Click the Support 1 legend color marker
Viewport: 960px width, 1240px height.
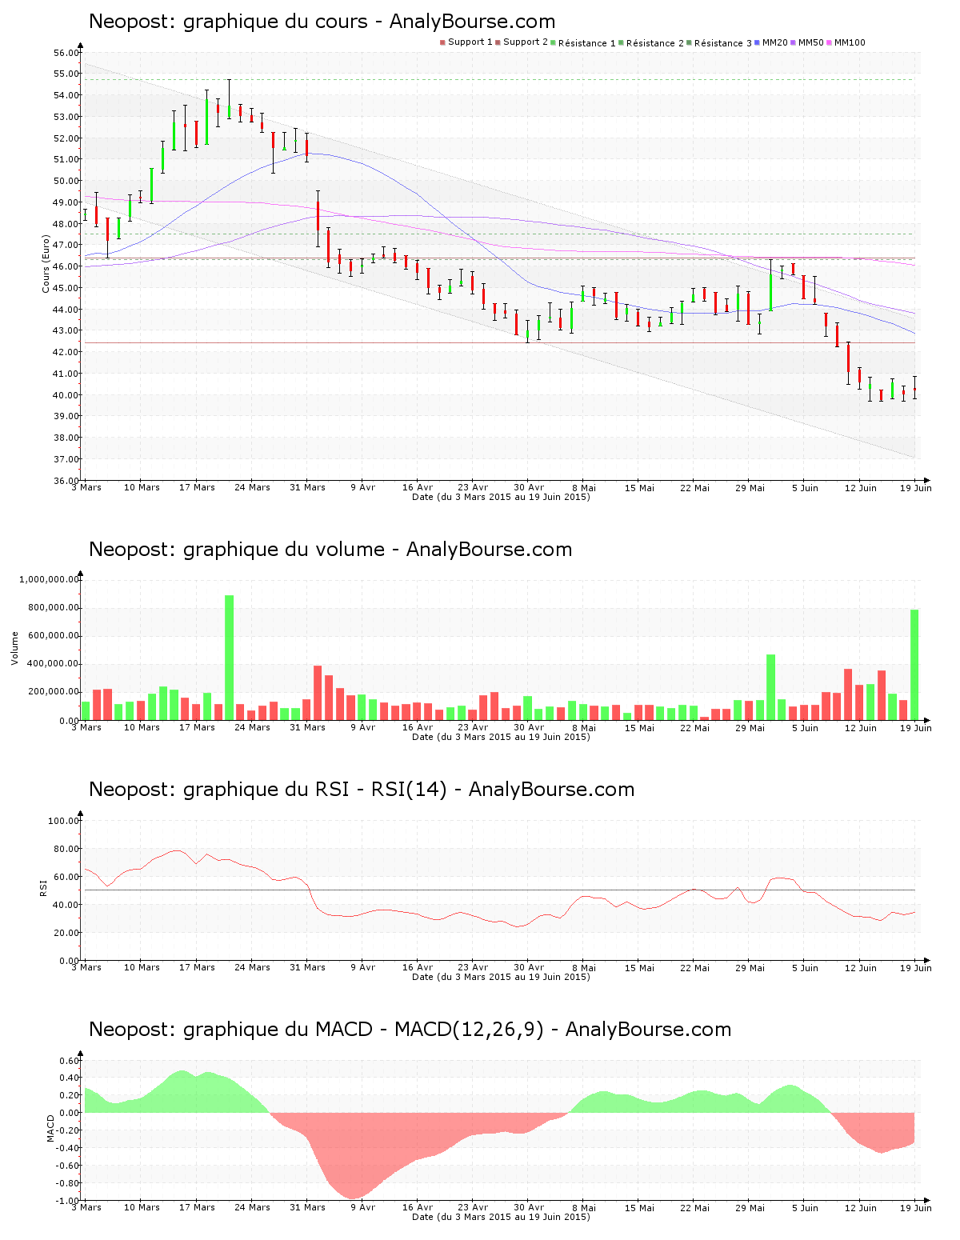click(442, 42)
